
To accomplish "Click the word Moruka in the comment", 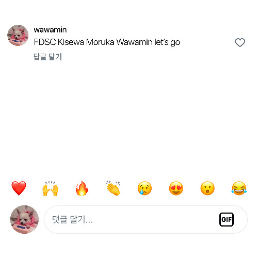I will tap(100, 42).
